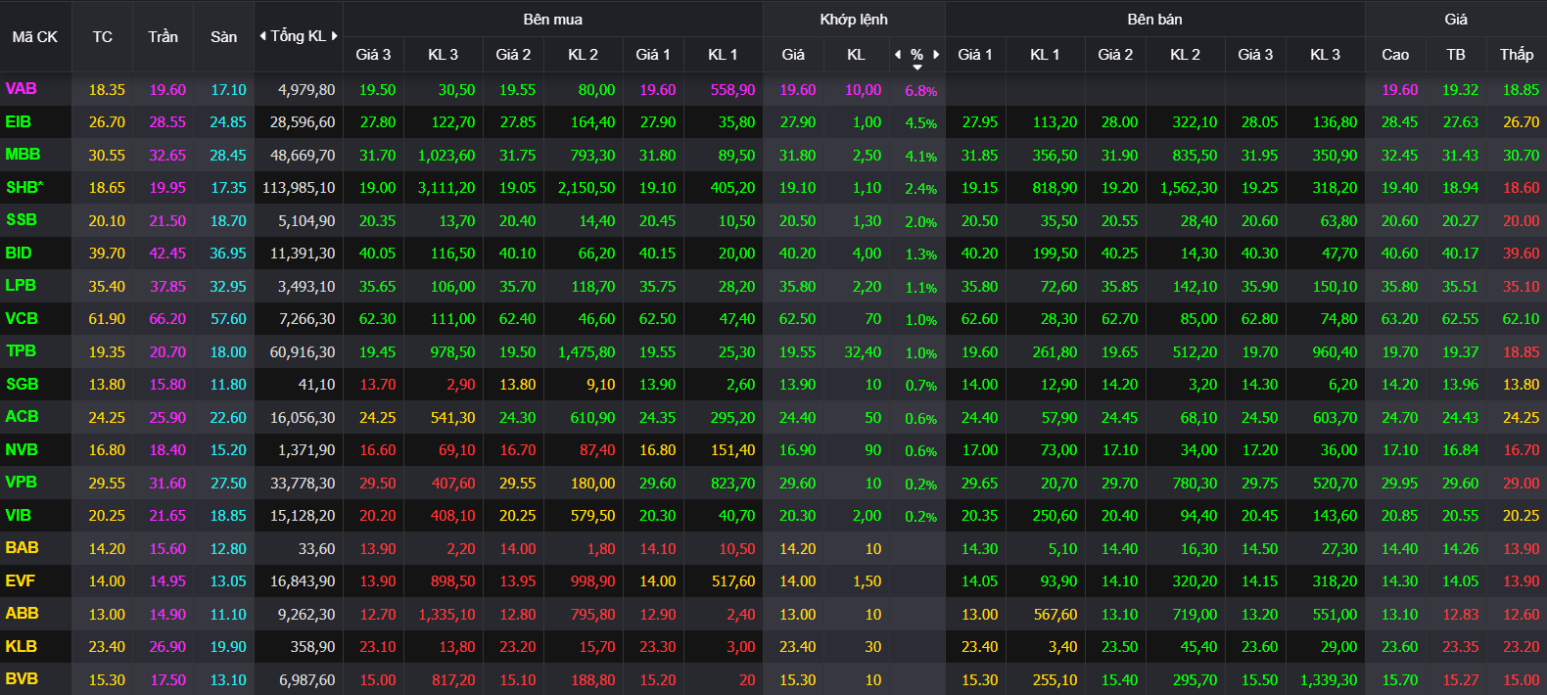Choose the NVB ticker symbol

click(22, 450)
